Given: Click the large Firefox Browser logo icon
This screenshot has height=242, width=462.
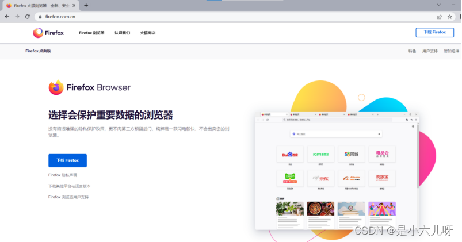Looking at the screenshot, I should click(x=56, y=87).
